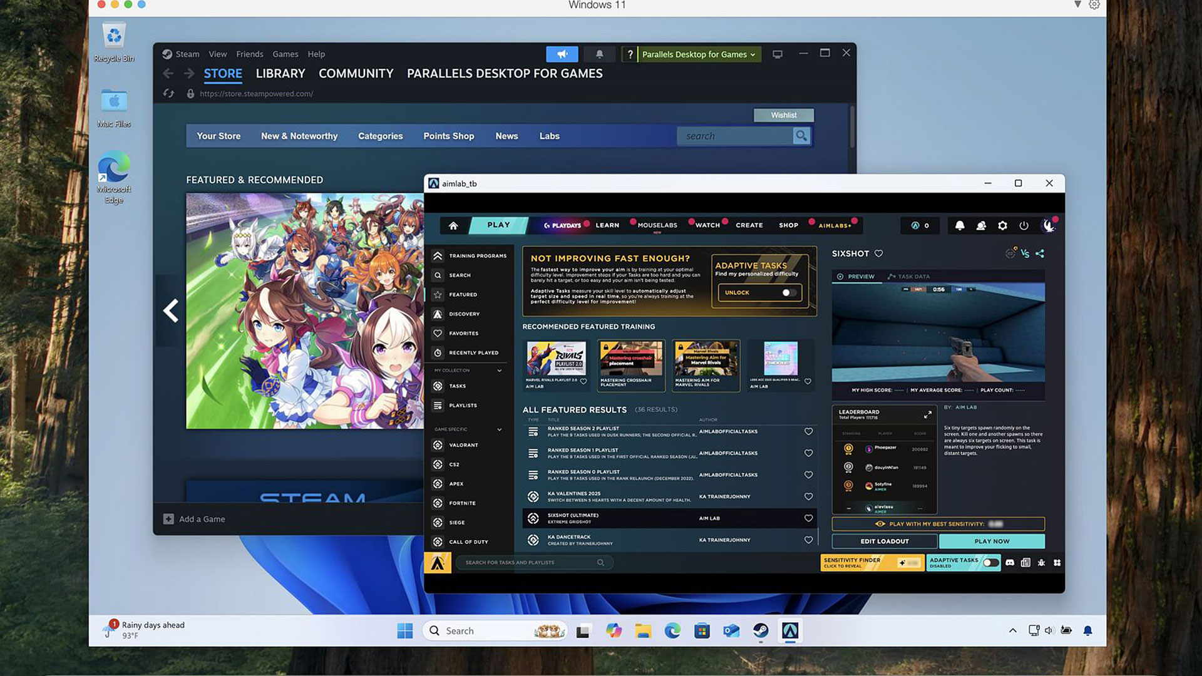
Task: Favorite the Ranked Season 0 Playlist
Action: 808,475
